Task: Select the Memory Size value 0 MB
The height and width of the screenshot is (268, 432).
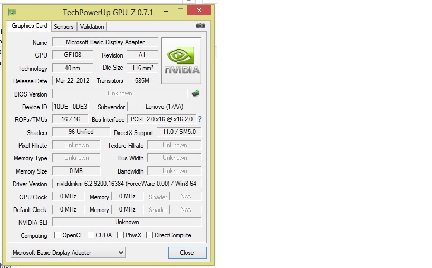Action: [x=76, y=171]
